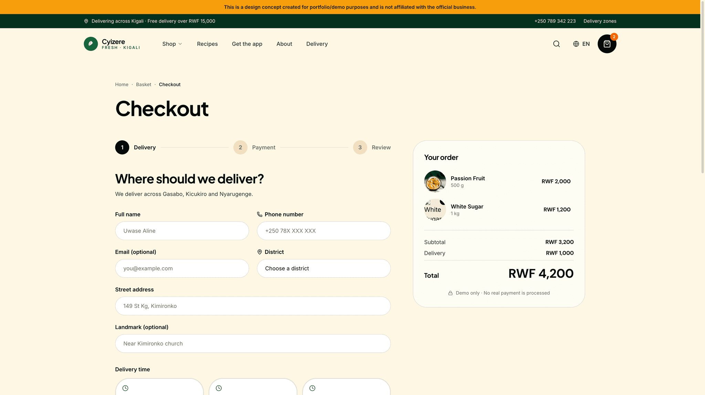Open the Recipes menu item

207,44
